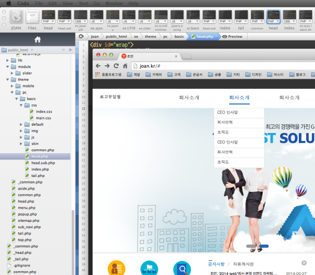
Task: Click the first CEO 인사말 submenu link
Action: [227, 113]
